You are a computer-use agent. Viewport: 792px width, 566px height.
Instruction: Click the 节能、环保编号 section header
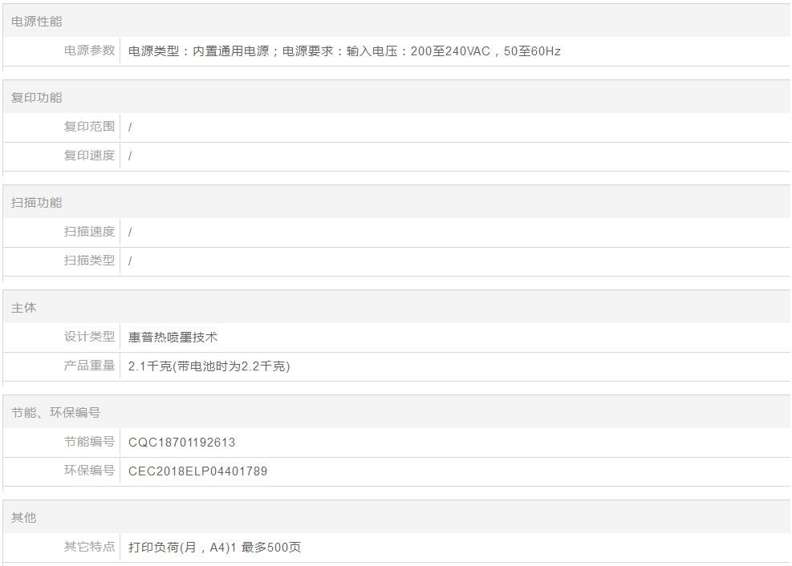tap(55, 413)
